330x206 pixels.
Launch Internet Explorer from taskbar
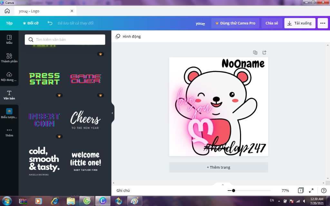55,201
